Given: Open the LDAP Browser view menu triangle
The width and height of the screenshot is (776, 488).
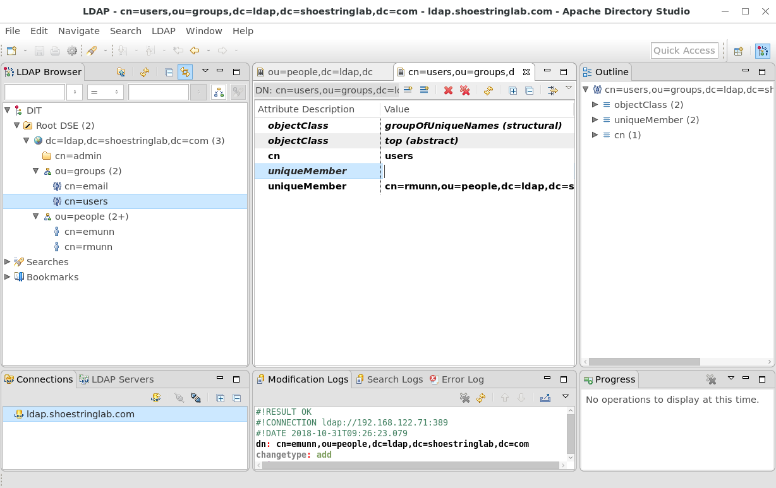Looking at the screenshot, I should [205, 71].
